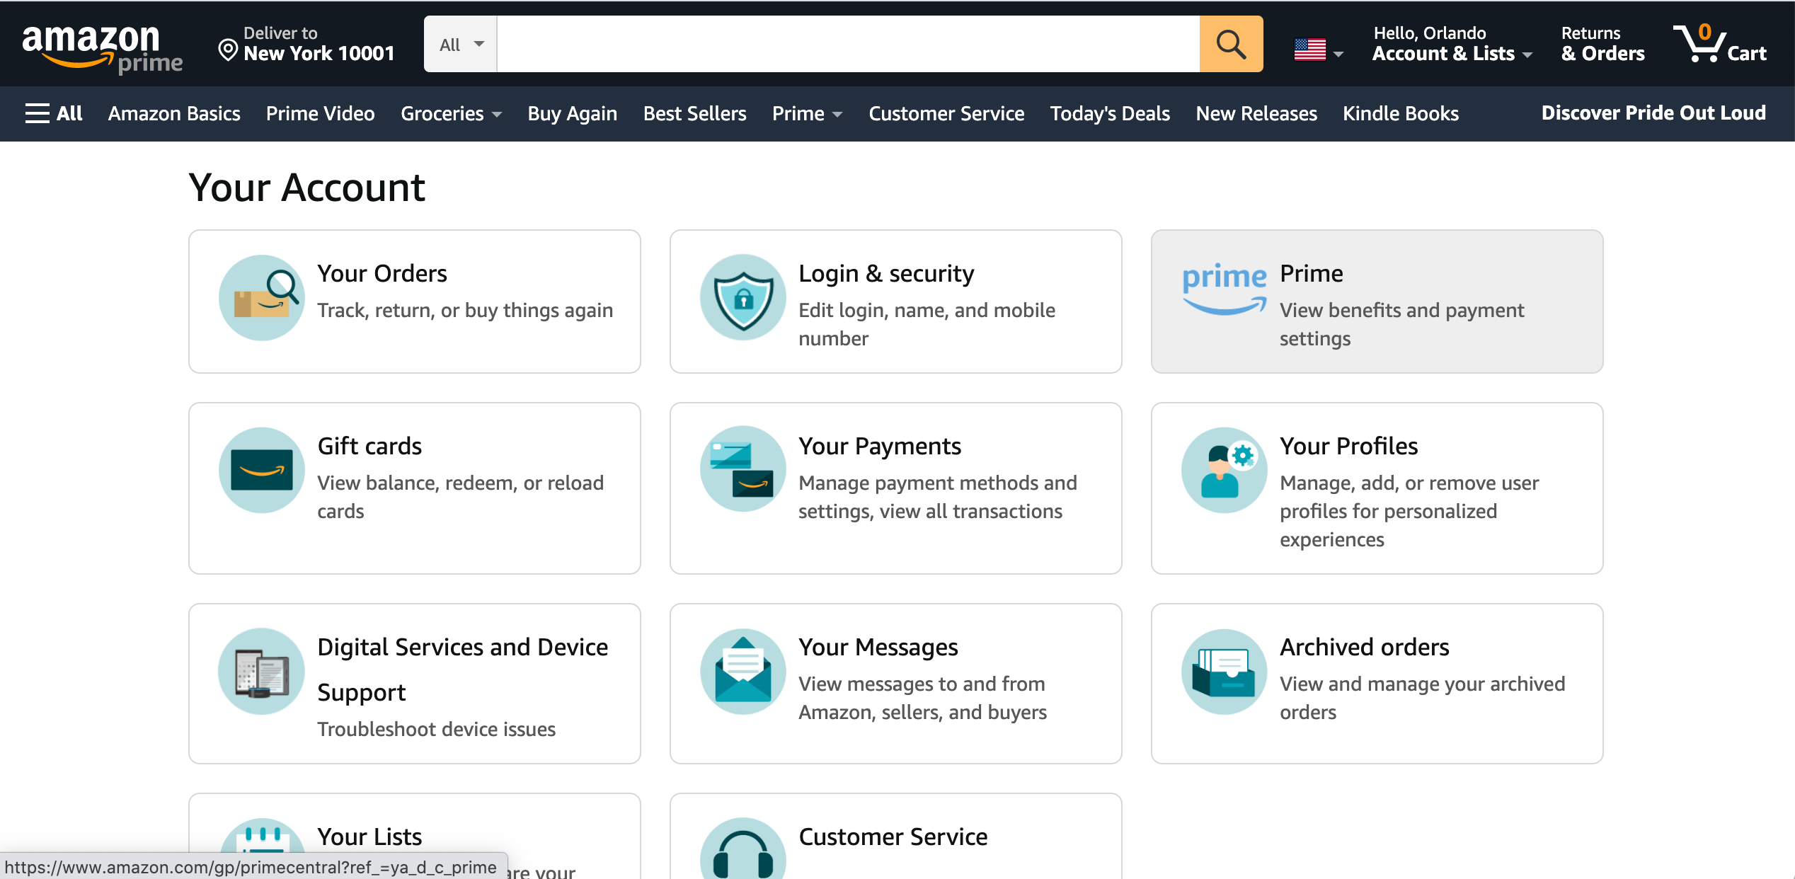Open Digital Services and Device Support title

463,670
